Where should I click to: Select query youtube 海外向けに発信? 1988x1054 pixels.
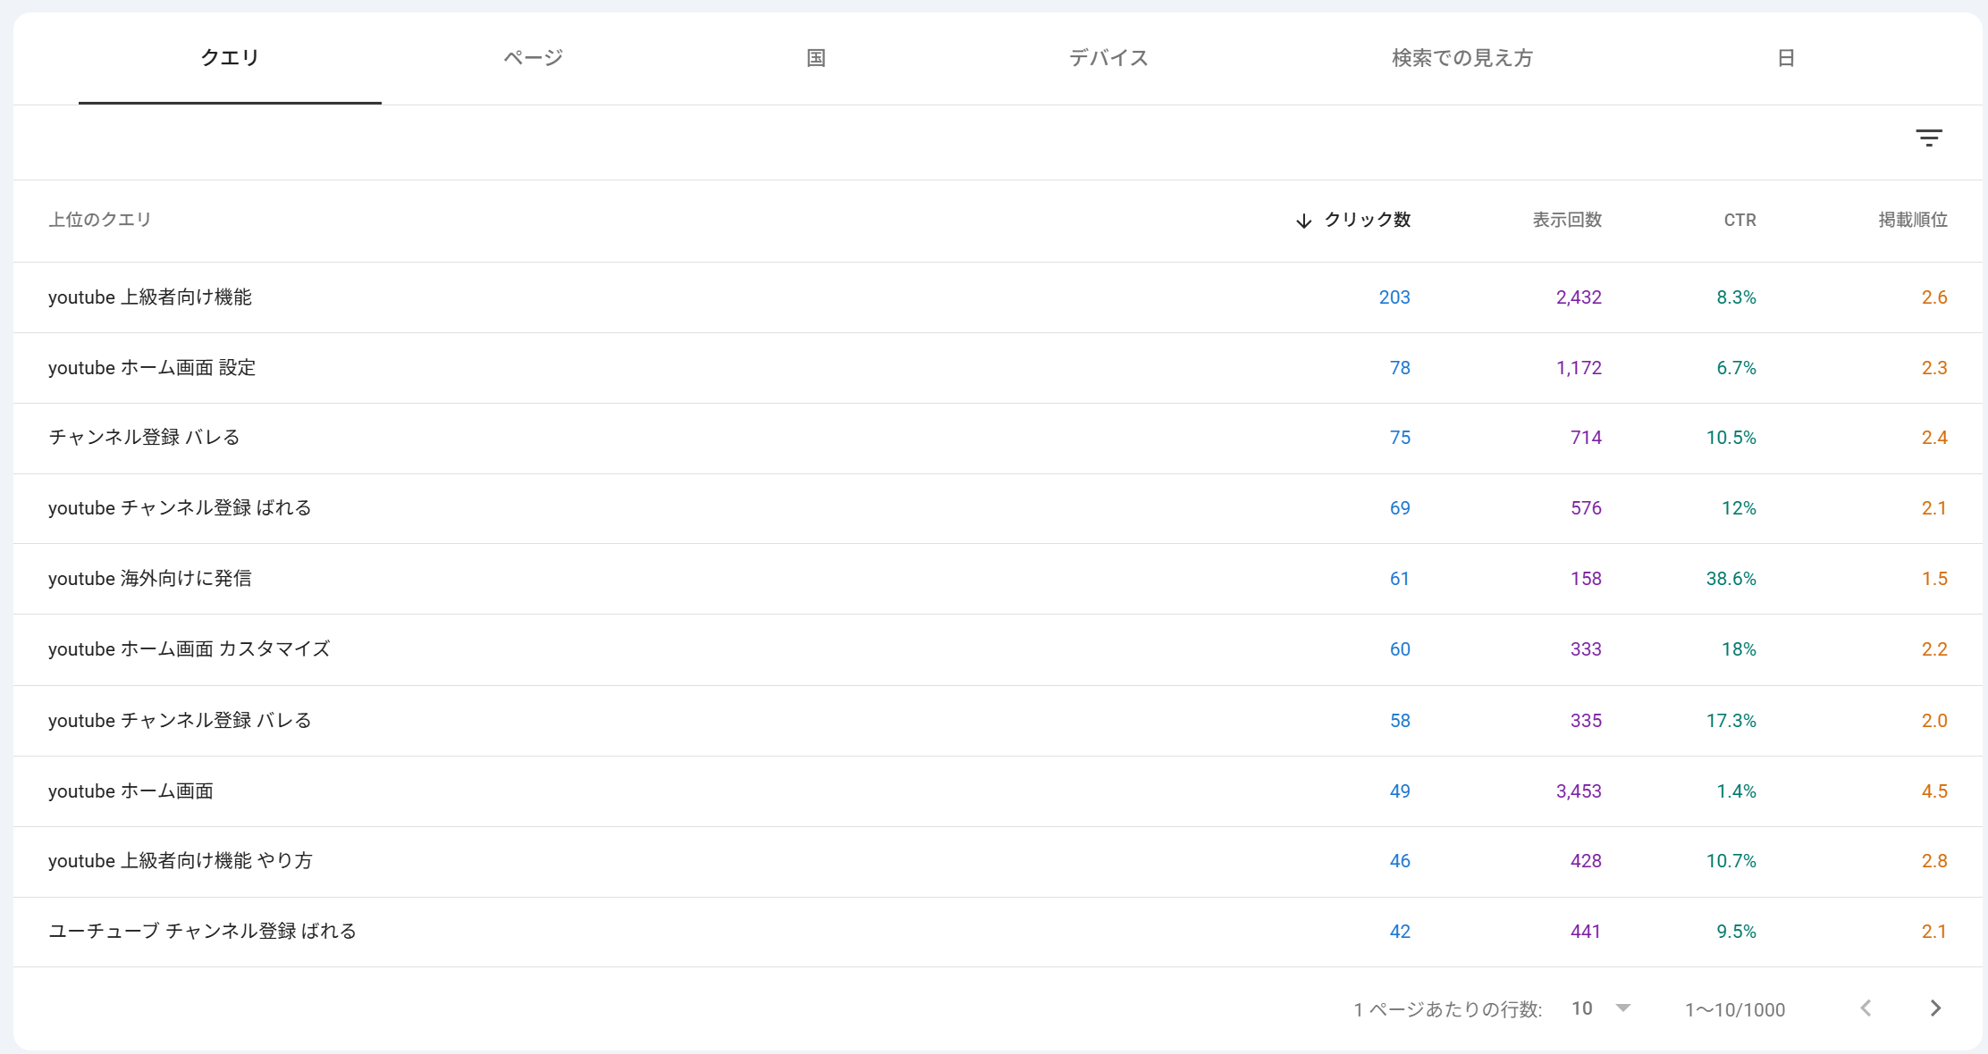(150, 579)
